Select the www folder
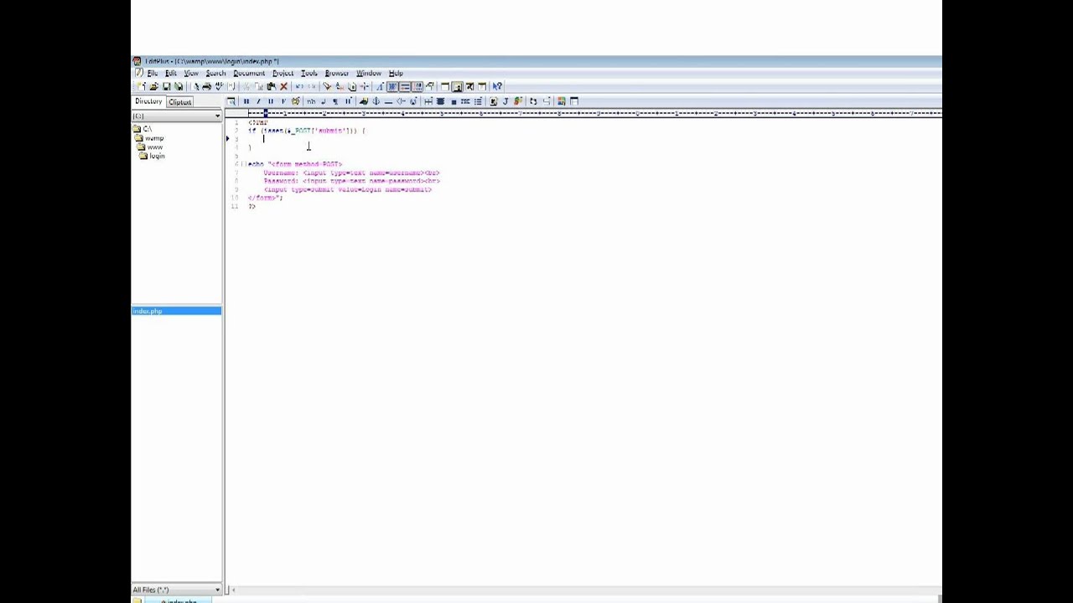The height and width of the screenshot is (603, 1073). (151, 147)
